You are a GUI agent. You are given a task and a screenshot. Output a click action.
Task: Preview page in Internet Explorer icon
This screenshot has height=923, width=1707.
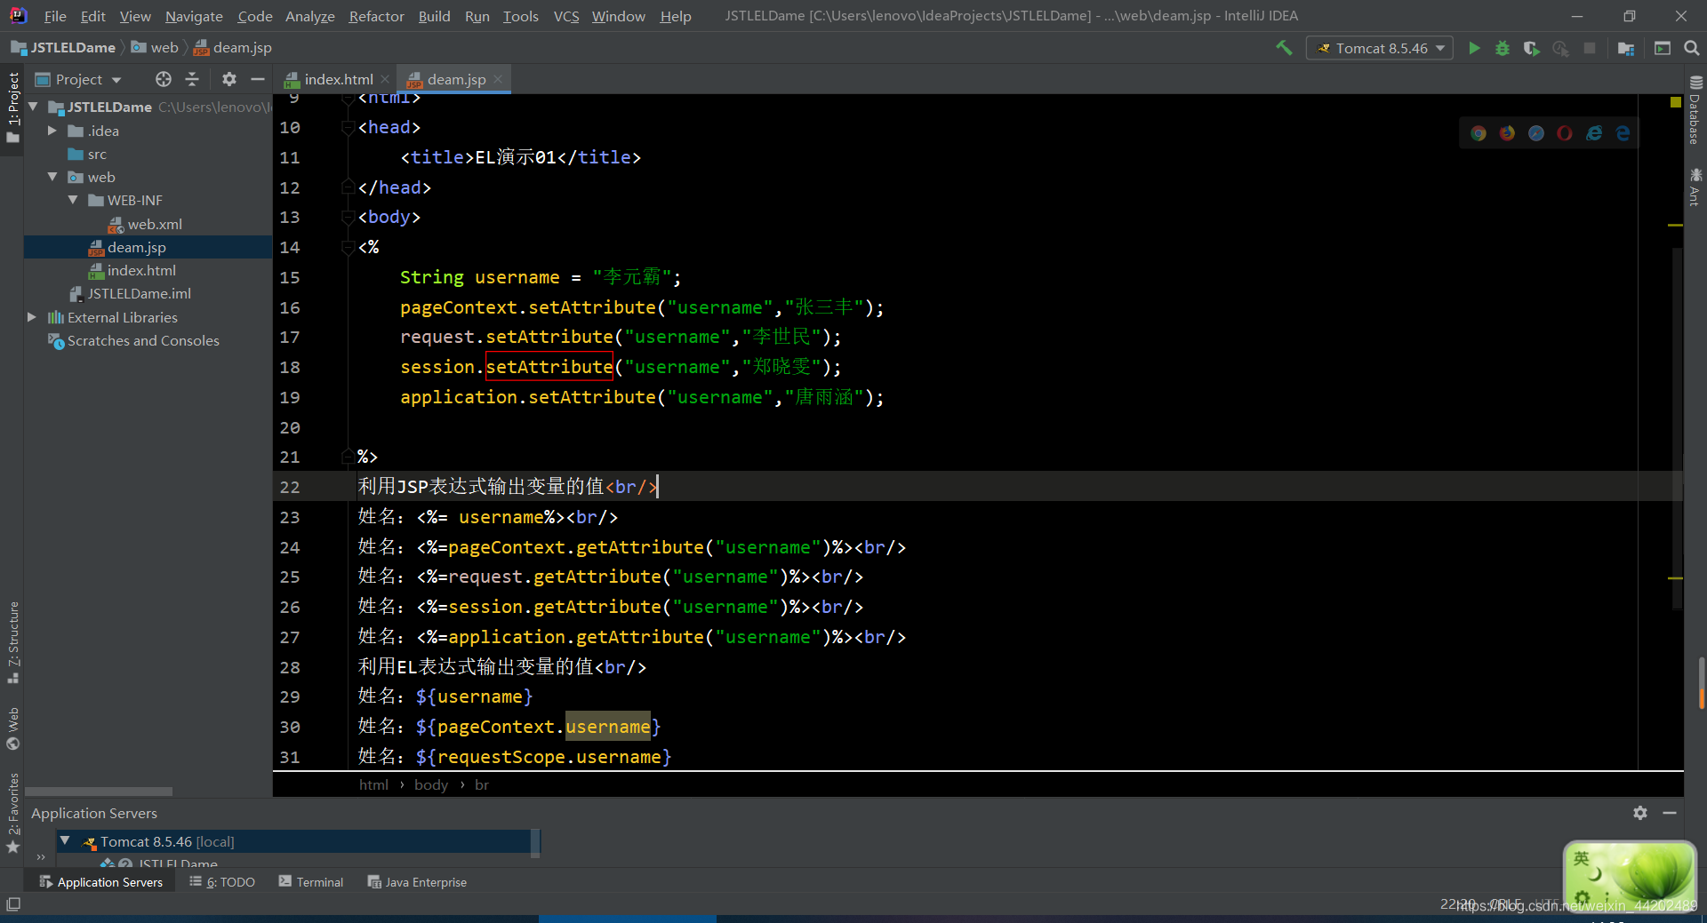pos(1594,133)
